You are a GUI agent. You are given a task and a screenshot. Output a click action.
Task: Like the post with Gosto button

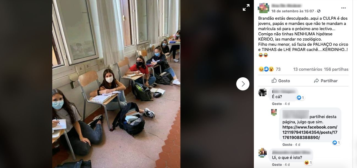pos(281,81)
